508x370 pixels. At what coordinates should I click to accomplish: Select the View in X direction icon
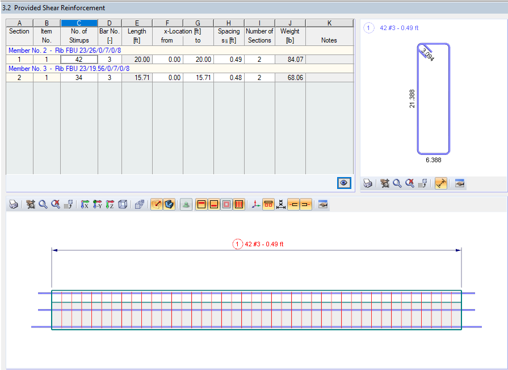(83, 204)
